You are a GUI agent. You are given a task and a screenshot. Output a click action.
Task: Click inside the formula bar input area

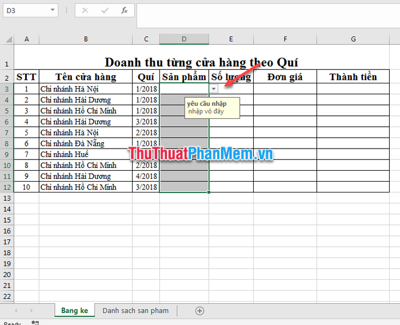268,15
